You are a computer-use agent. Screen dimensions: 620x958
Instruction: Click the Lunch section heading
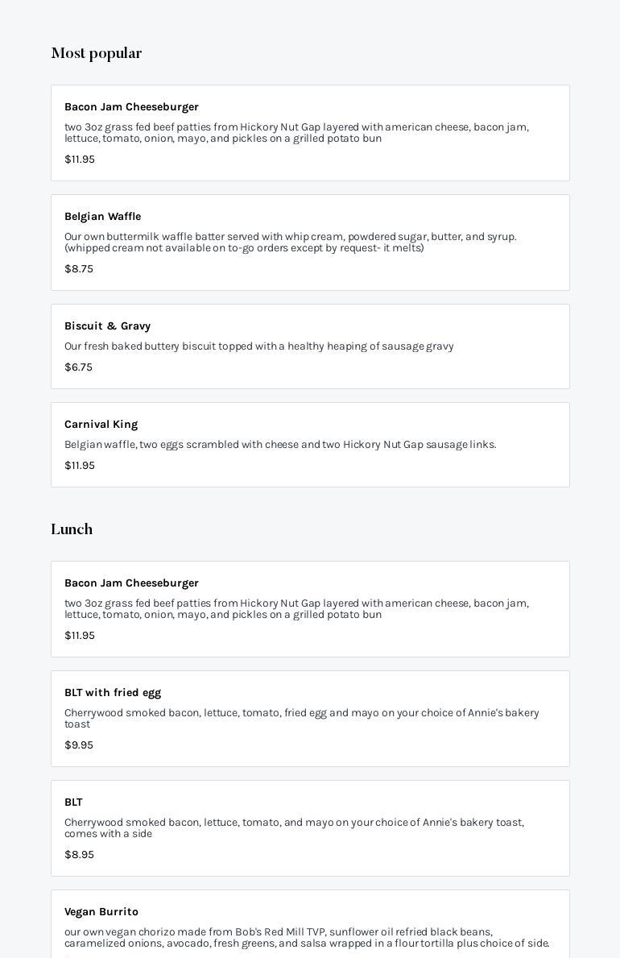coord(72,529)
